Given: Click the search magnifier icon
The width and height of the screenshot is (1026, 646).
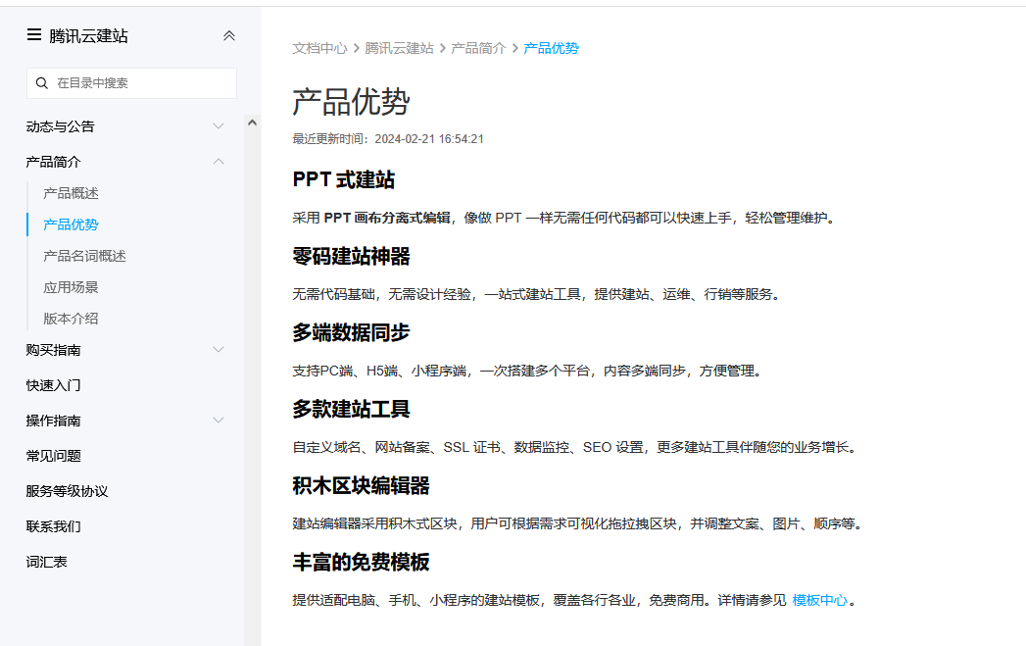Looking at the screenshot, I should tap(42, 83).
